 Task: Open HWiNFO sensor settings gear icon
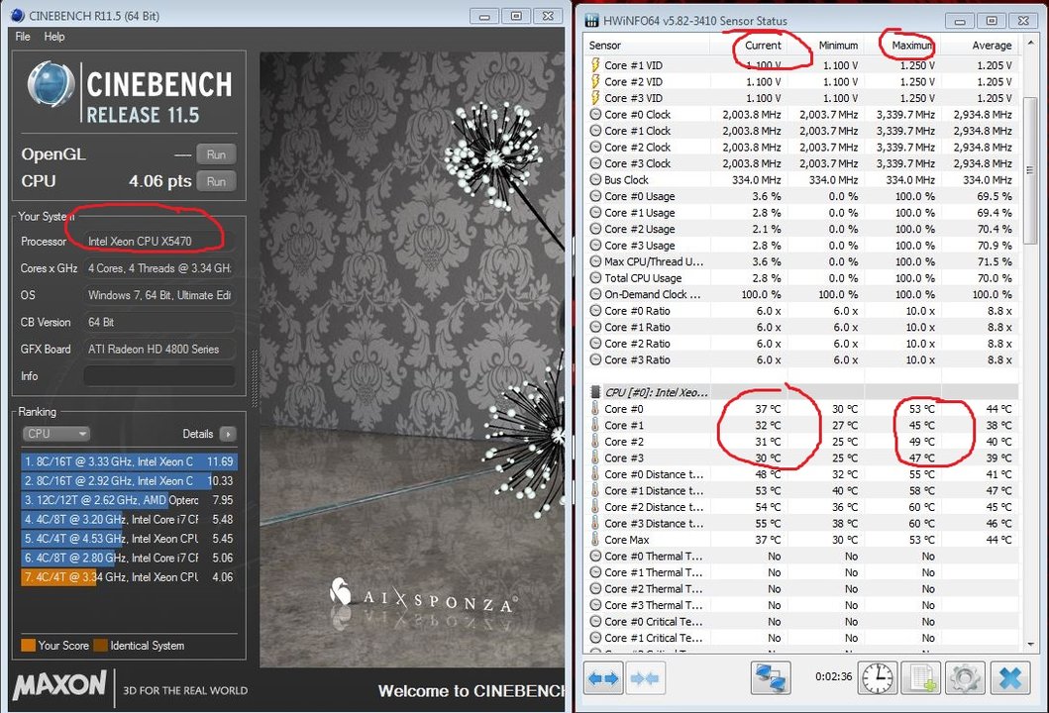click(x=964, y=677)
